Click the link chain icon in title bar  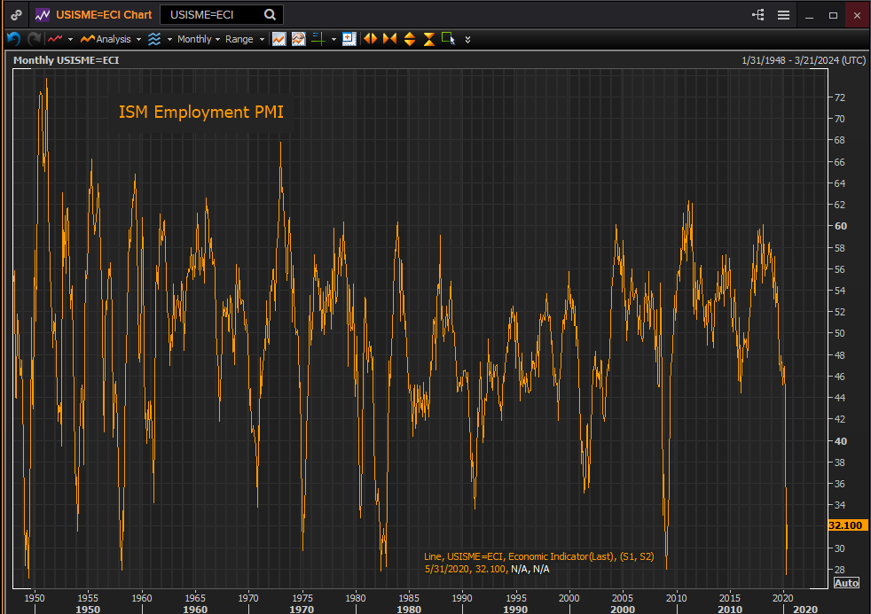coord(17,15)
